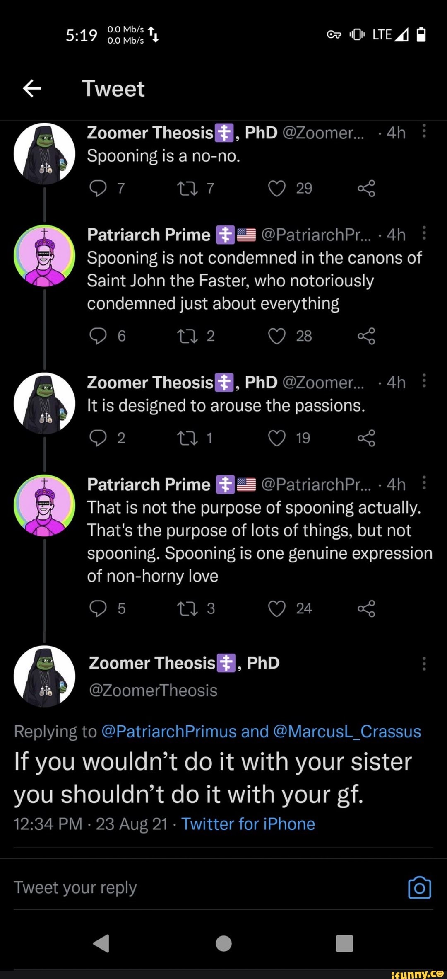Share the 'arouse the passions' tweet
The width and height of the screenshot is (447, 979).
point(366,438)
